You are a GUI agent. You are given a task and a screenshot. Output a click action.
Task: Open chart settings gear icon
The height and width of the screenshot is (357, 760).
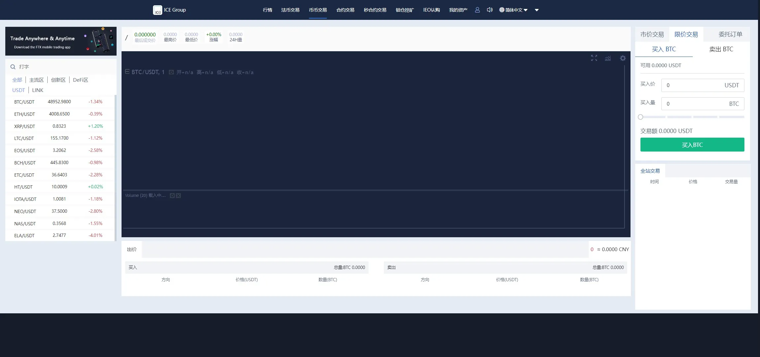[x=623, y=58]
